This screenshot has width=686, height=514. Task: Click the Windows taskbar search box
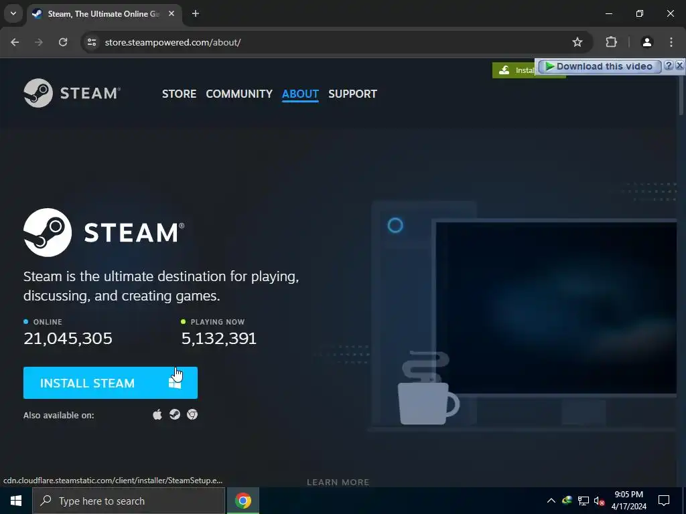click(129, 501)
